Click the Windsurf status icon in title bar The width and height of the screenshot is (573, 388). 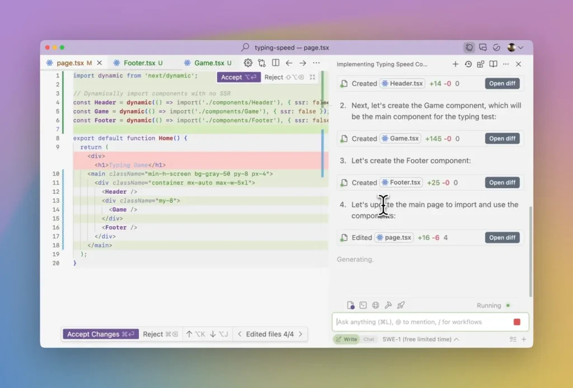[496, 47]
